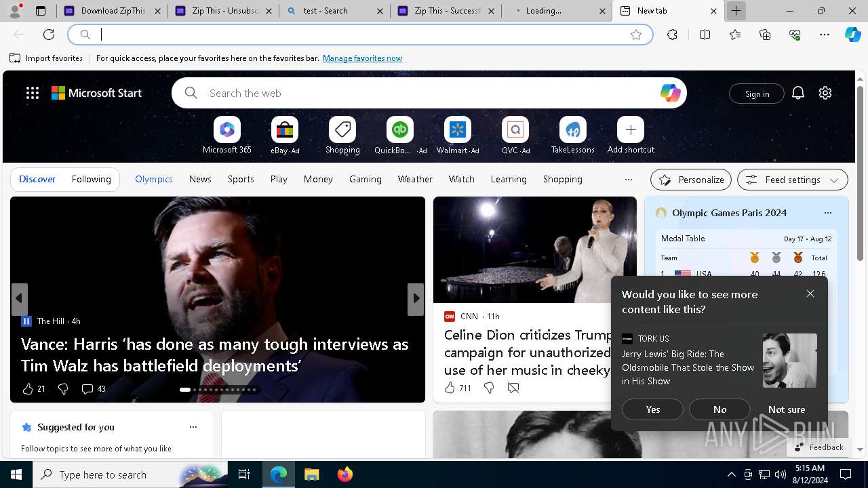Image resolution: width=868 pixels, height=488 pixels.
Task: Dislike the Vance article thumbs down
Action: tap(63, 388)
